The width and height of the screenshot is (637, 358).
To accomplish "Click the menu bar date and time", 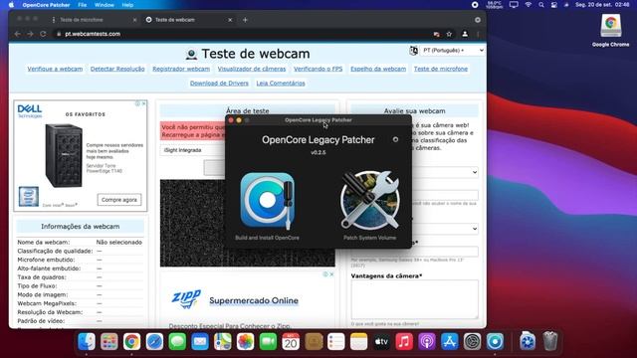I will click(602, 5).
